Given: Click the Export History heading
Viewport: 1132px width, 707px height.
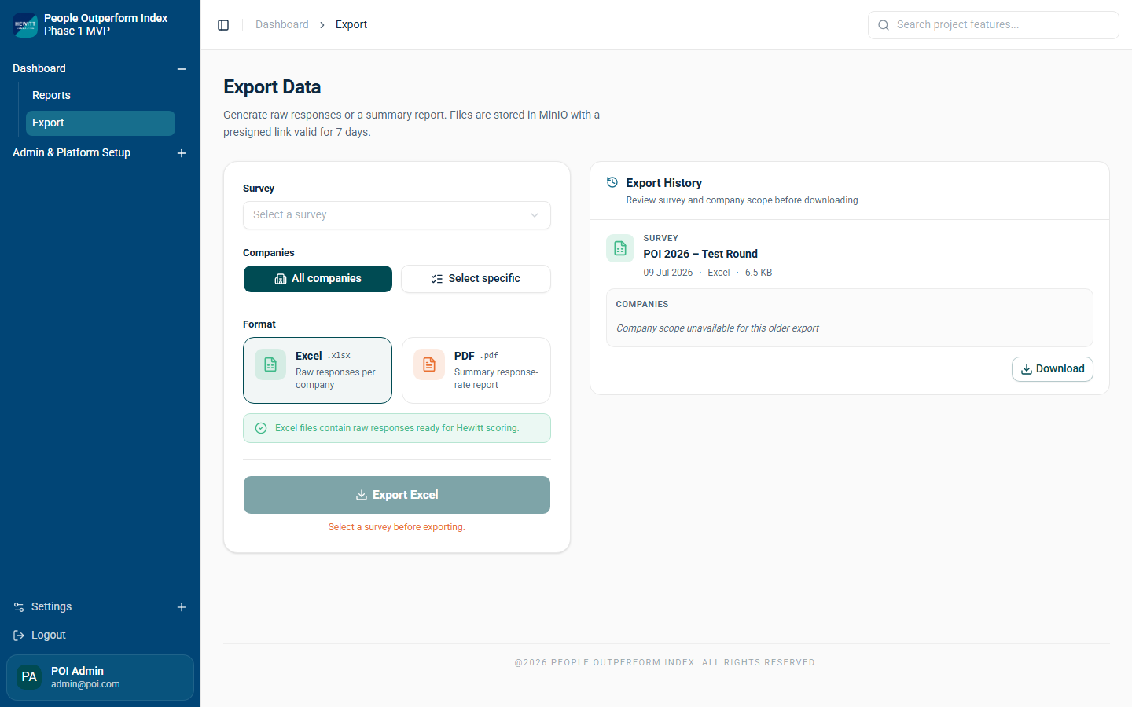Looking at the screenshot, I should [664, 183].
